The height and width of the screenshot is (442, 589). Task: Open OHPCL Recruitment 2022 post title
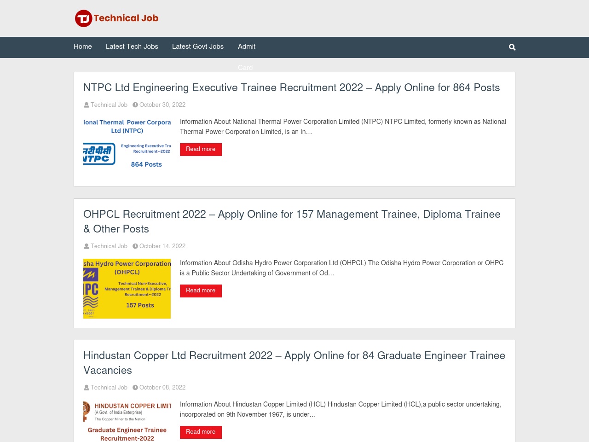pyautogui.click(x=292, y=221)
